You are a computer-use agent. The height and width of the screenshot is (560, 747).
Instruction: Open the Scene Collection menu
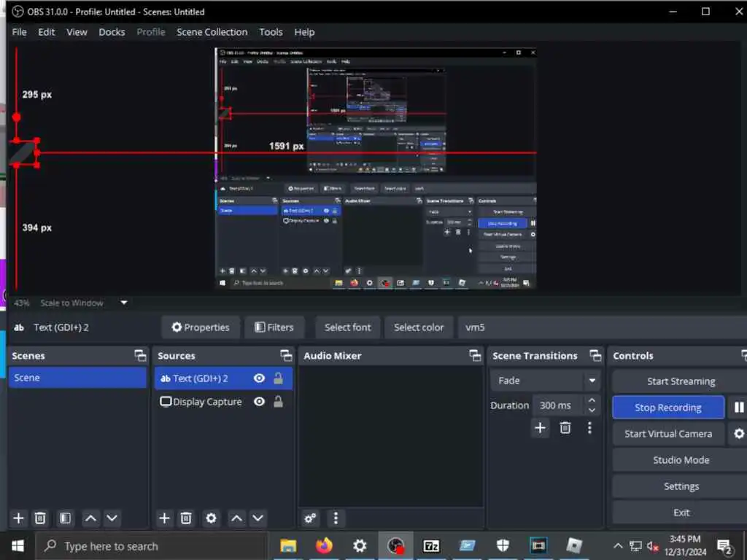pos(212,32)
